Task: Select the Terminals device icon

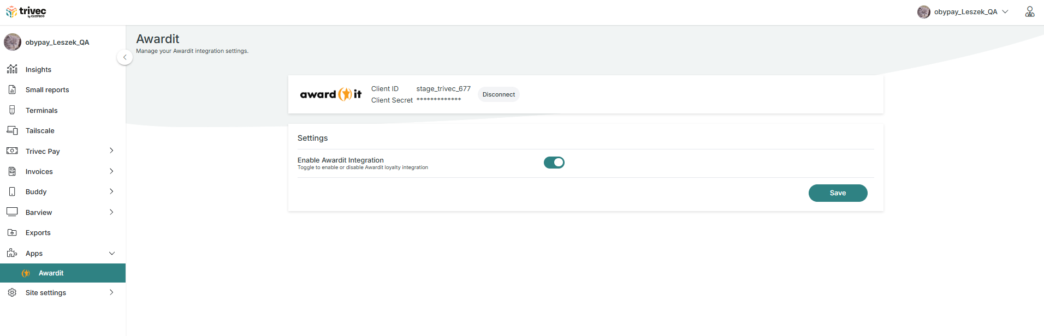Action: (12, 110)
